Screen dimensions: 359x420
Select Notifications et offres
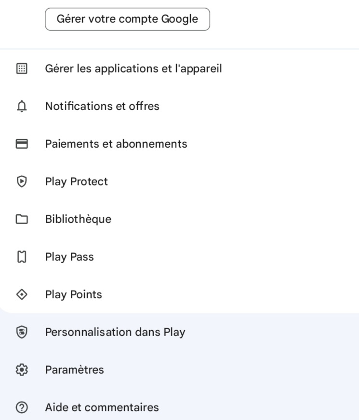coord(102,106)
